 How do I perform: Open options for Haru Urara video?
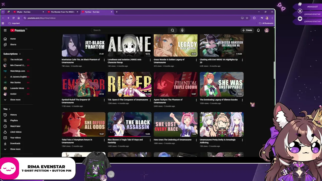[196, 140]
